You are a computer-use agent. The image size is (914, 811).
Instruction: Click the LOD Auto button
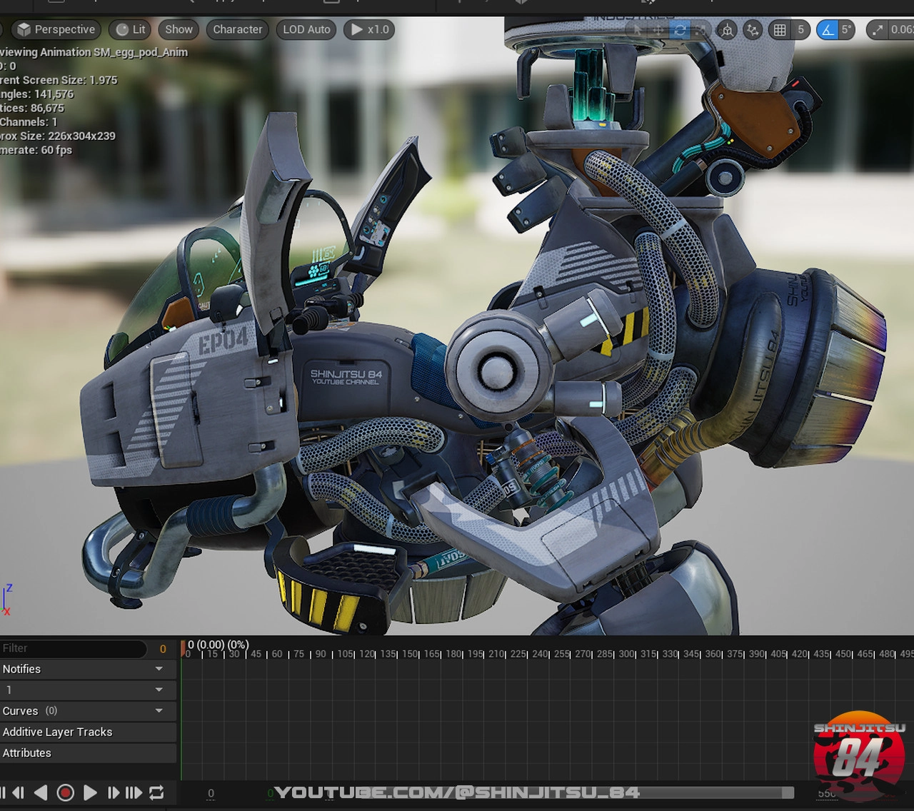306,29
